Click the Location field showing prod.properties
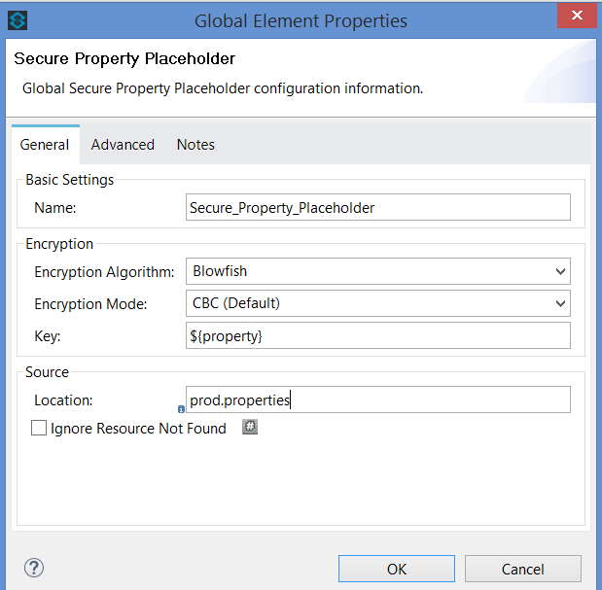Screen dimensions: 602x590 pos(377,399)
